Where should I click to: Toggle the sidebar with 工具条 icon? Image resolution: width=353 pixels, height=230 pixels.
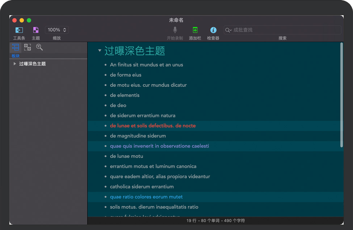coord(19,30)
